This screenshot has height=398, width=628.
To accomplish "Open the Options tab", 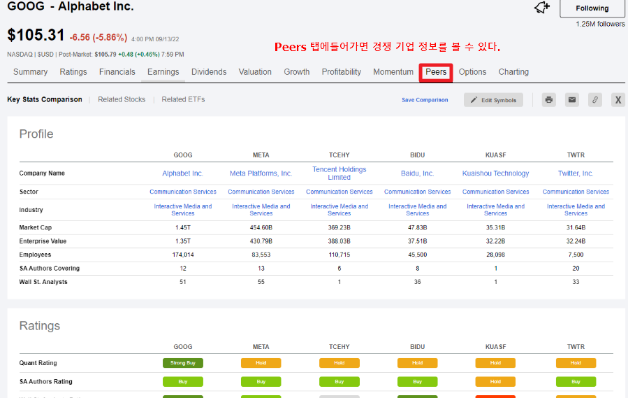I will pyautogui.click(x=472, y=72).
